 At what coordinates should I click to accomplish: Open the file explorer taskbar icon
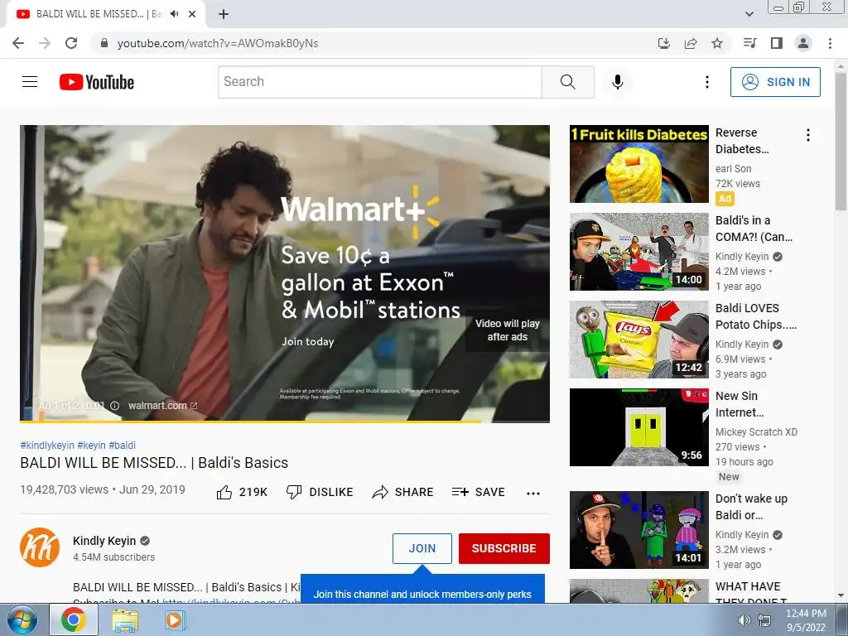125,619
